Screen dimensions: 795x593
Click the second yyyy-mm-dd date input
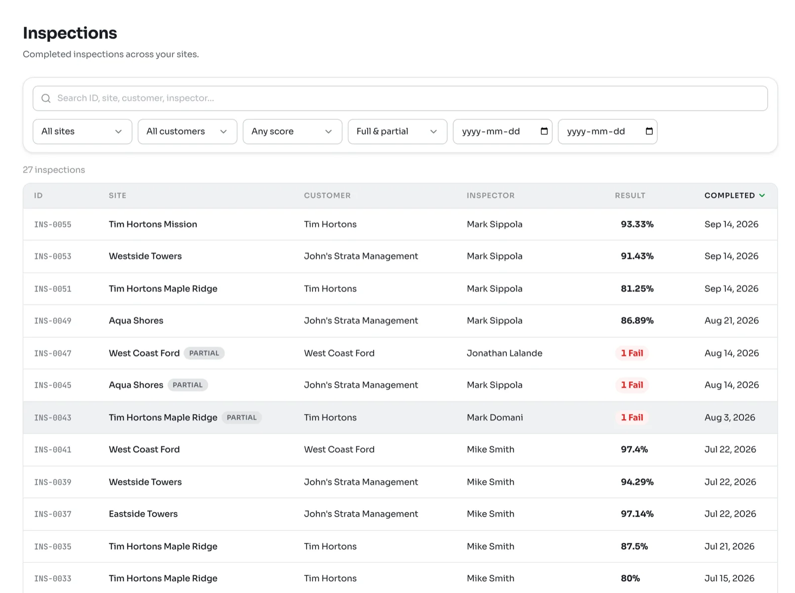(608, 132)
